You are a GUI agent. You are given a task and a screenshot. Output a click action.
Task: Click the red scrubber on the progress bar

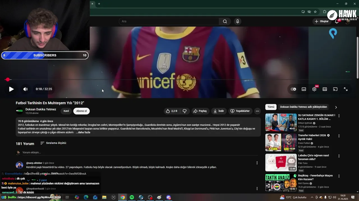tap(8, 80)
